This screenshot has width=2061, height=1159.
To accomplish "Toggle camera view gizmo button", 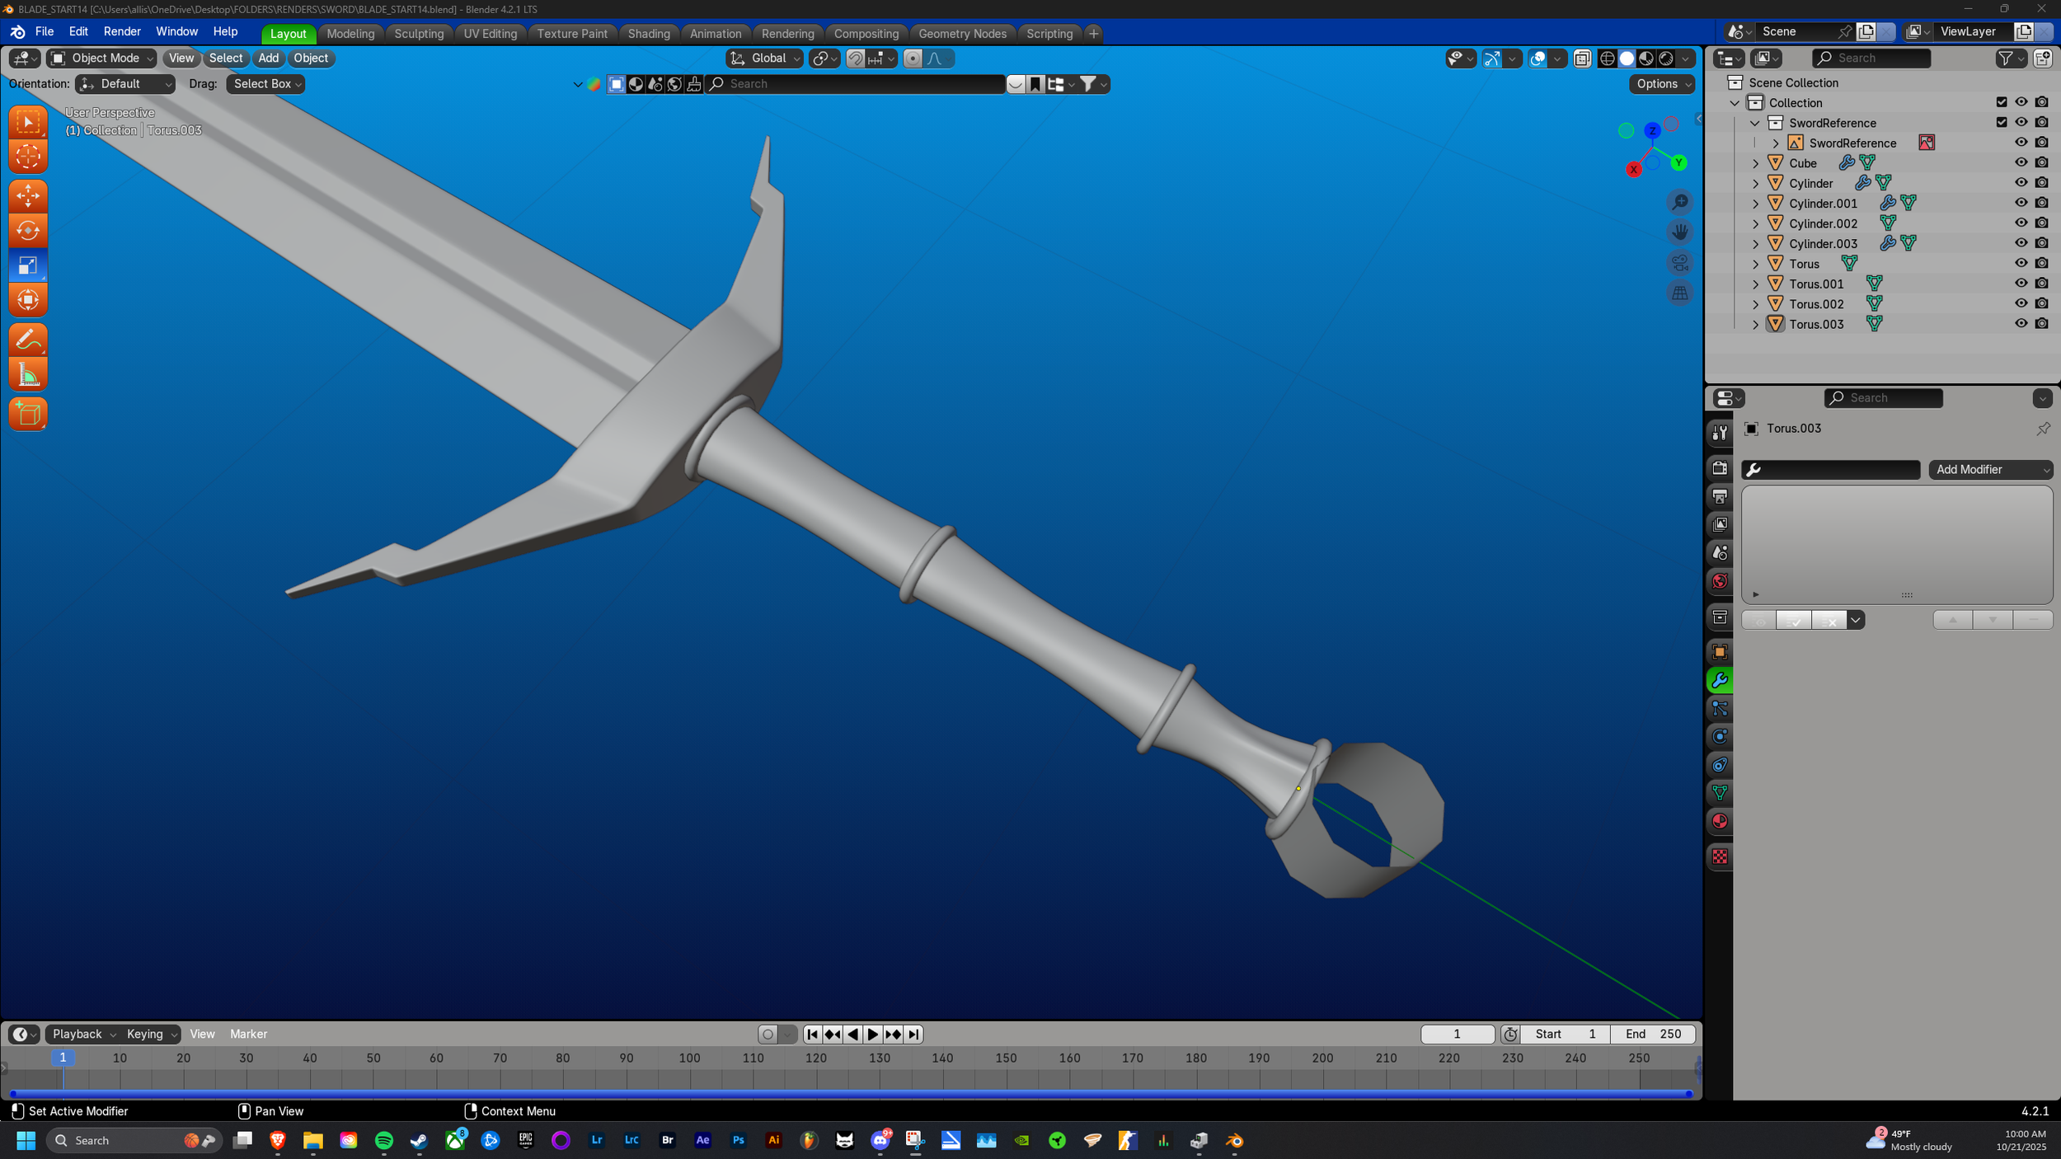I will (1679, 263).
